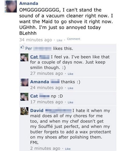
Task: Click Cat's avatar next to 'np :D'
Action: [24, 97]
